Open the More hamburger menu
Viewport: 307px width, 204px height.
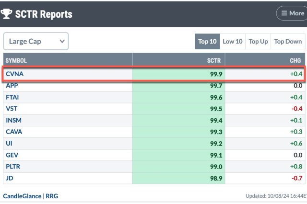click(x=291, y=13)
